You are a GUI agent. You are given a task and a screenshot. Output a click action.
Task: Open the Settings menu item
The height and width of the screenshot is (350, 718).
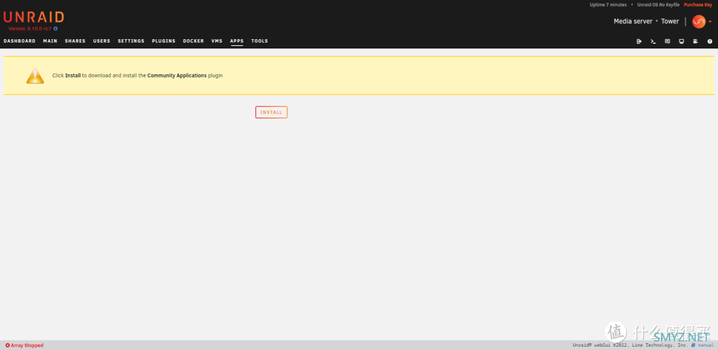(x=131, y=41)
